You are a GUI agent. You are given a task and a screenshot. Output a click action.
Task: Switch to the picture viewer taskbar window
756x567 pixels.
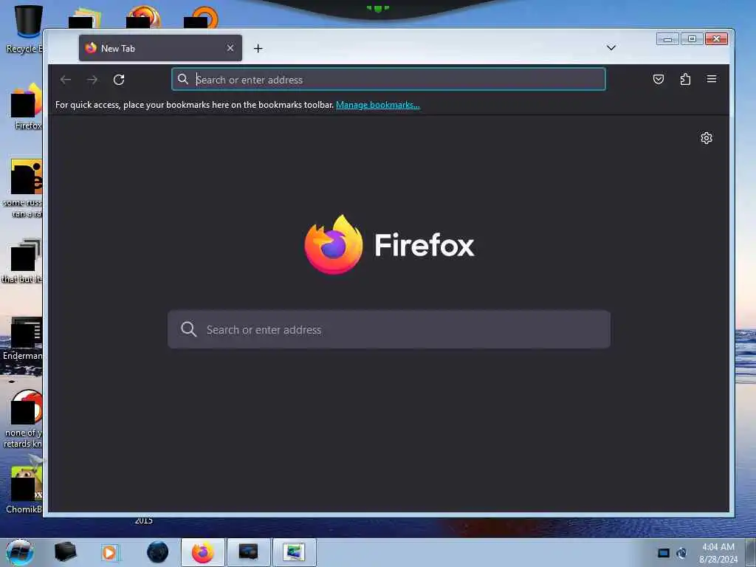point(294,552)
